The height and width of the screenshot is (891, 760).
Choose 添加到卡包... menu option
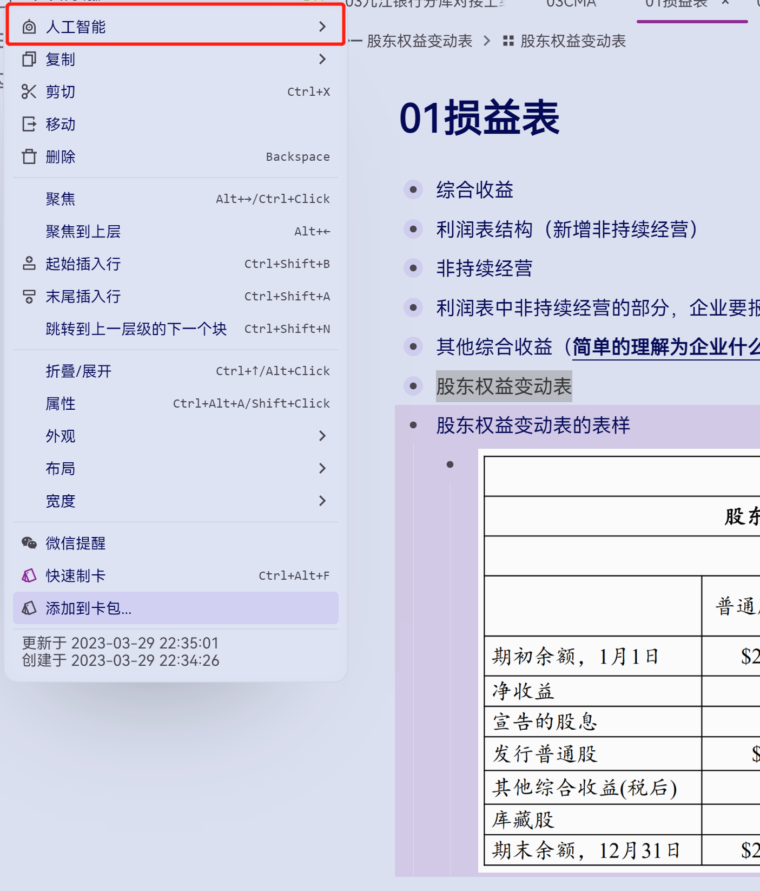89,608
